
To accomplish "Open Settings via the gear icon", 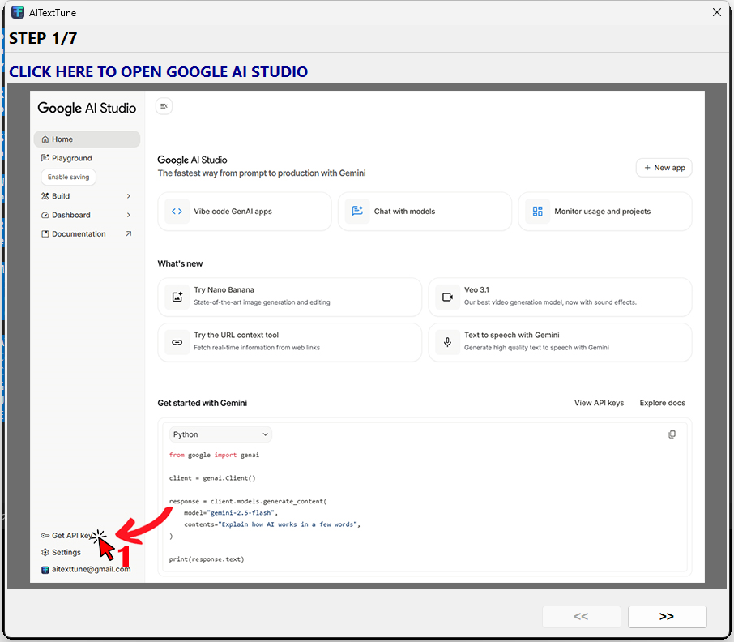I will 45,552.
